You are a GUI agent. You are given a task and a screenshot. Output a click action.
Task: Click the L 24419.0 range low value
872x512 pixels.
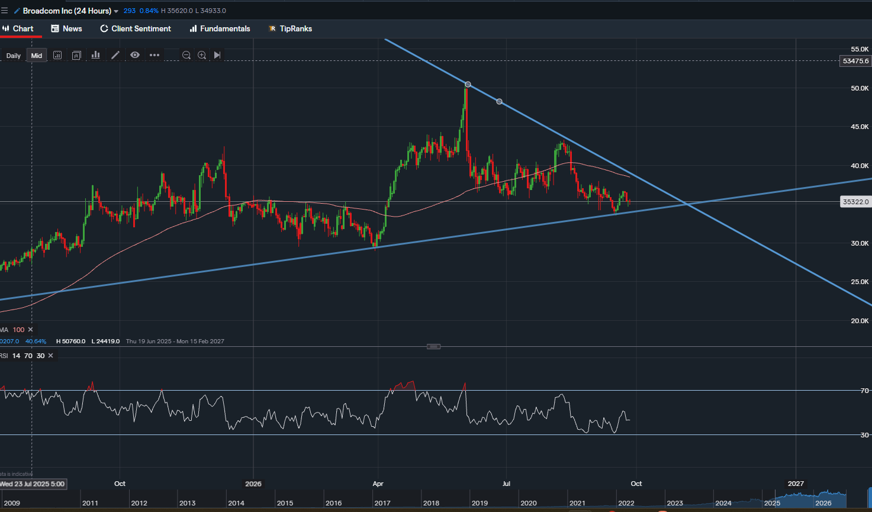pos(105,342)
